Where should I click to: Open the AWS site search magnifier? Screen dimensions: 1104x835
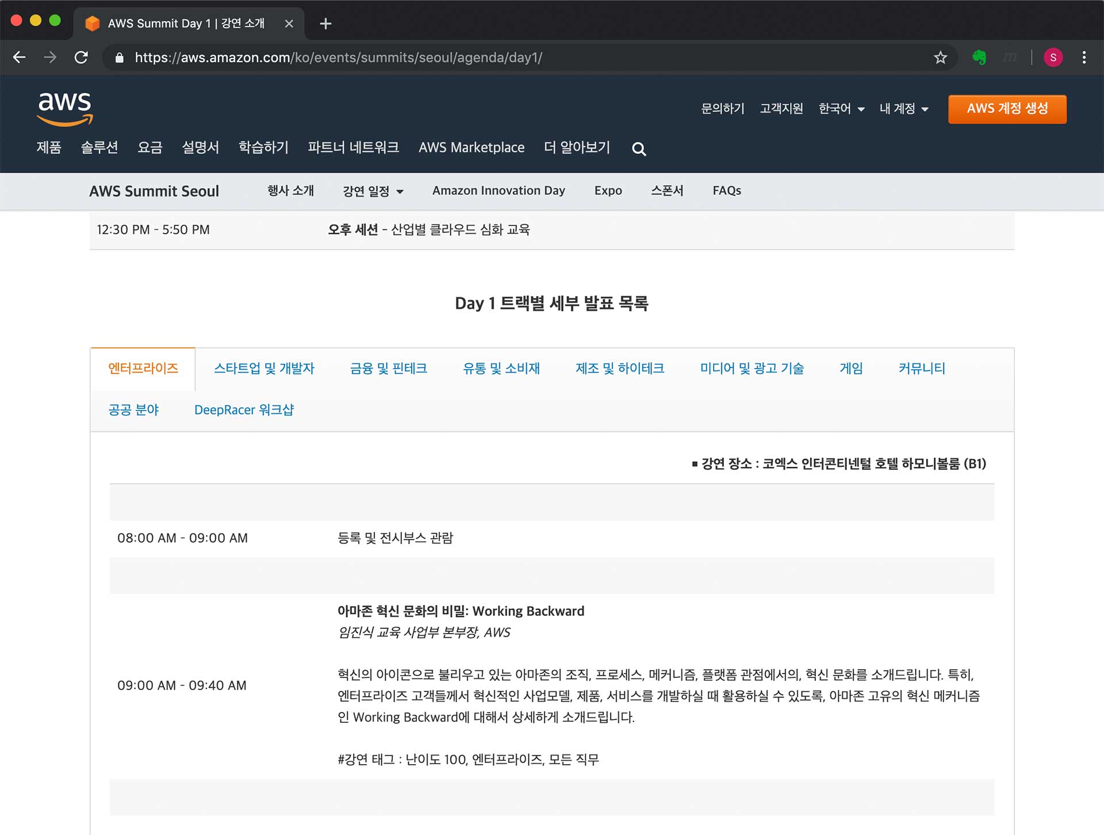638,149
